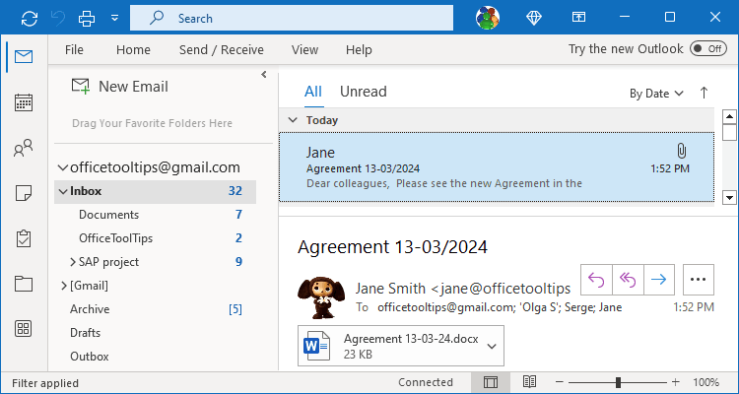Click the Send/Receive All Folders sync icon
Image resolution: width=739 pixels, height=394 pixels.
click(x=30, y=19)
